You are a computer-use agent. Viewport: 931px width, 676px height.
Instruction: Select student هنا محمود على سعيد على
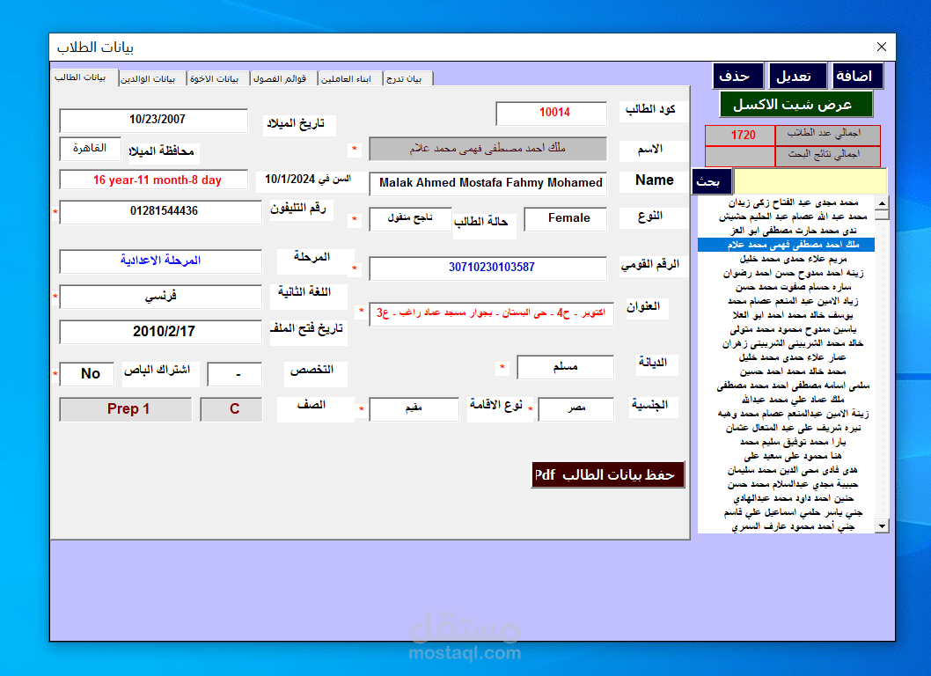click(786, 456)
